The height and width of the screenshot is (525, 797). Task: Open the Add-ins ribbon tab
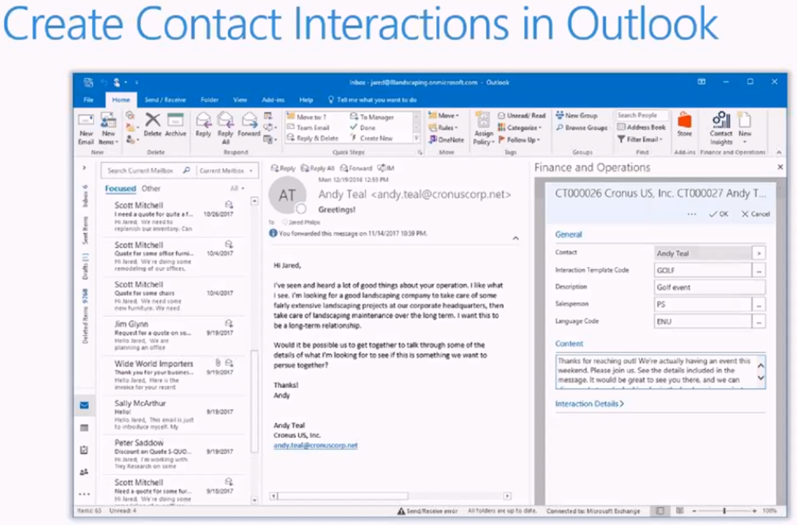pyautogui.click(x=273, y=100)
